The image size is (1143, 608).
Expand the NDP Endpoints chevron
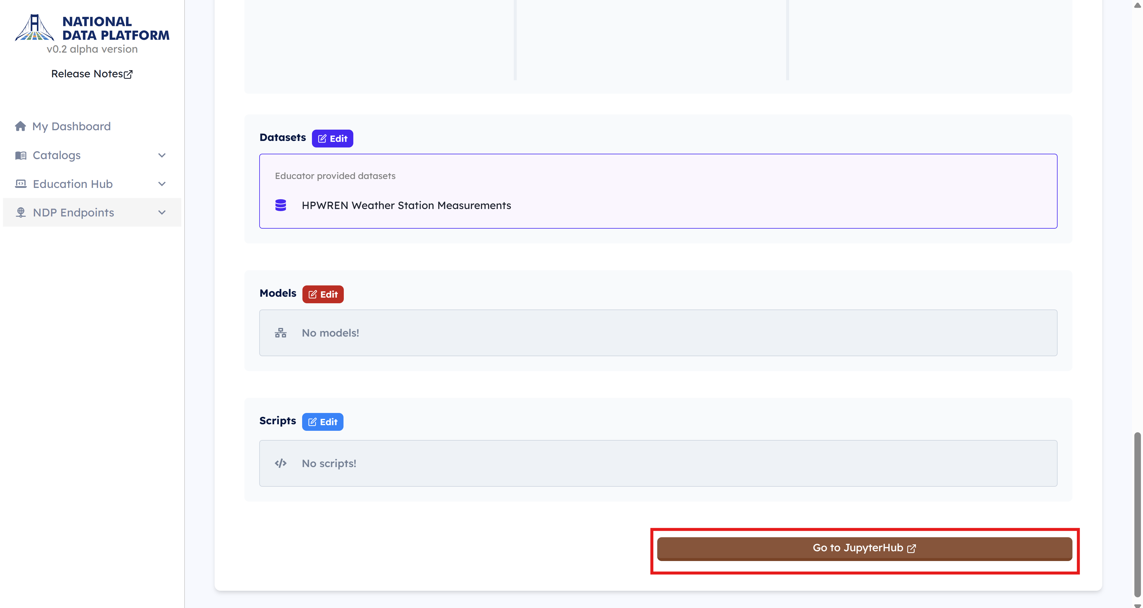[x=162, y=213]
